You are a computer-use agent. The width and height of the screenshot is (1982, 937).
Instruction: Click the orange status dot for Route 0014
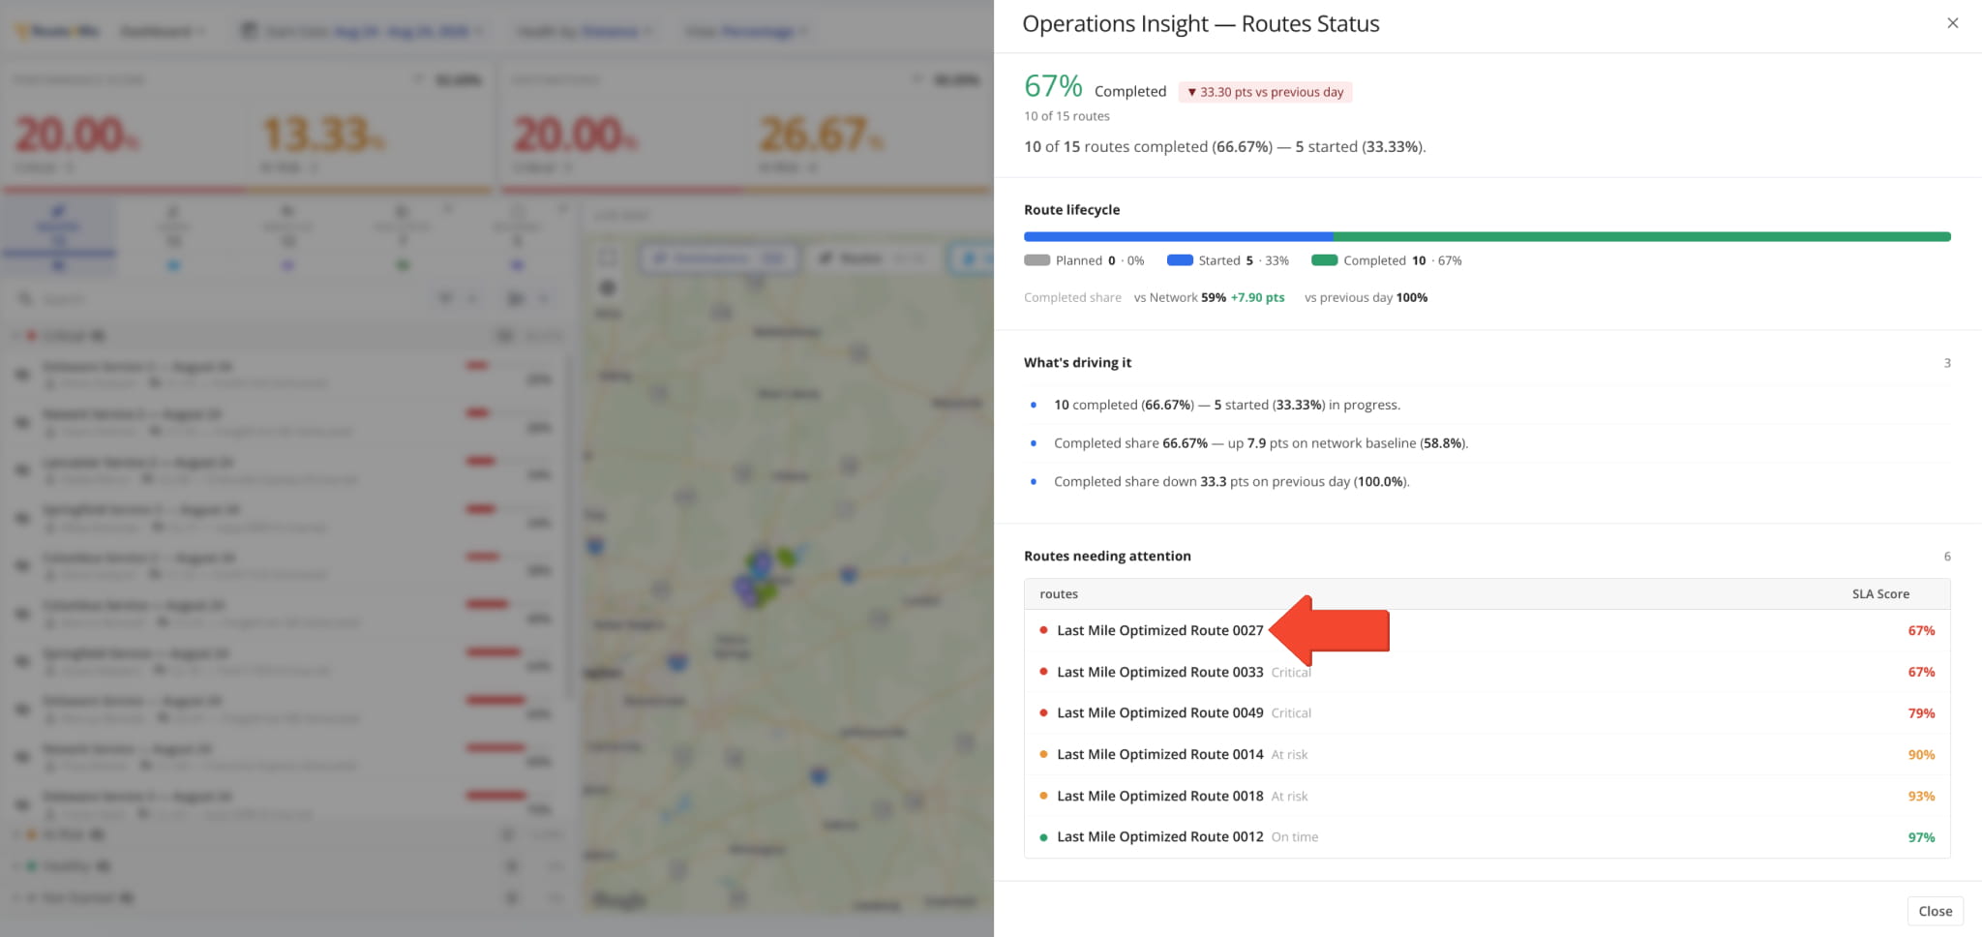(x=1043, y=754)
